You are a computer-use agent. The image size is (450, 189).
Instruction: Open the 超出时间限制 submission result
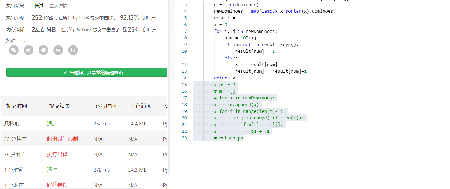(62, 139)
